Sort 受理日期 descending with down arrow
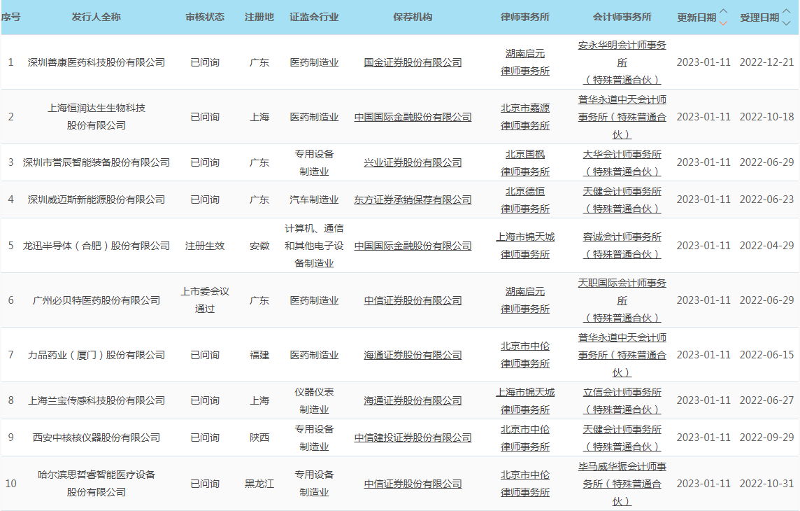800x511 pixels. click(787, 22)
